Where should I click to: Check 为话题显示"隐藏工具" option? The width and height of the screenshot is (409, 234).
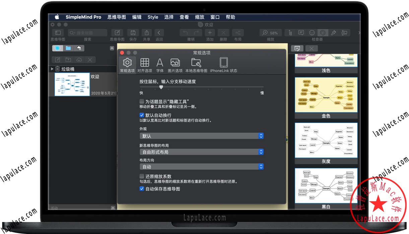(x=142, y=101)
